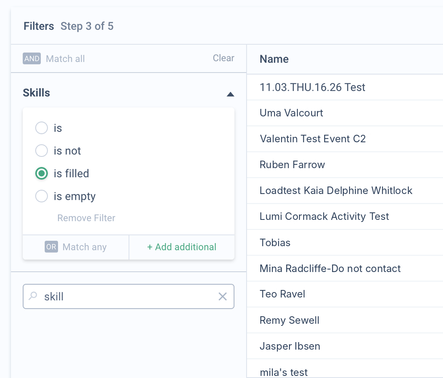Select the Jasper Ibsen row
The width and height of the screenshot is (443, 378).
(x=345, y=346)
